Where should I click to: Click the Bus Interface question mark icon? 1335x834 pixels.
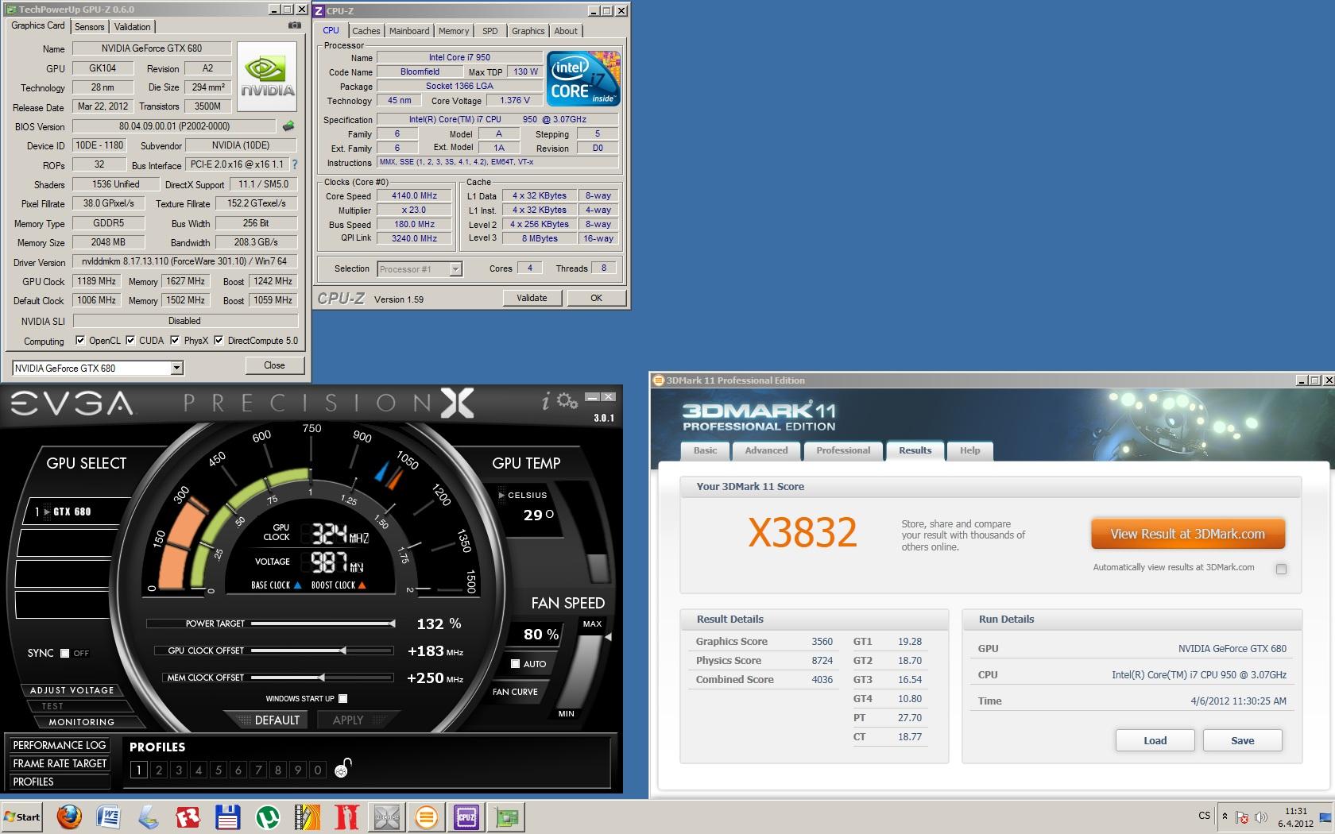295,164
